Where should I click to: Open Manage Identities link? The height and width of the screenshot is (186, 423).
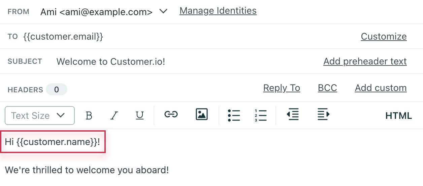tap(218, 11)
